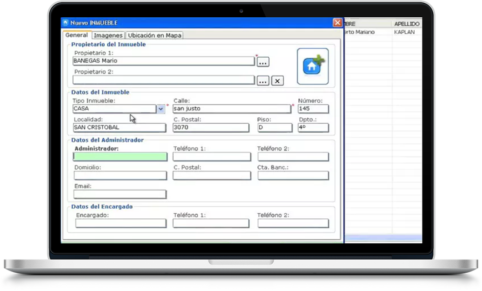
Task: Click the APELLIDO column header
Action: [x=407, y=24]
